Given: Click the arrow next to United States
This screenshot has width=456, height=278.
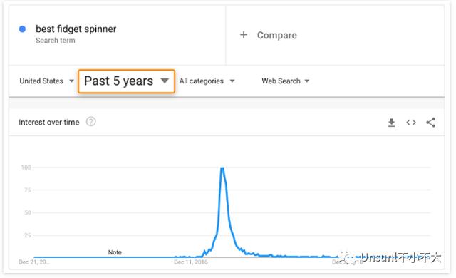Looking at the screenshot, I should 71,81.
